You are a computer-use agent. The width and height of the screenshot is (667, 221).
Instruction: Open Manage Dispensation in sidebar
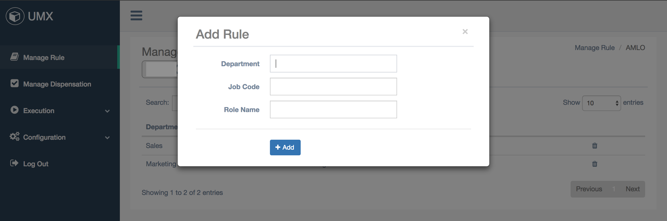coord(57,84)
